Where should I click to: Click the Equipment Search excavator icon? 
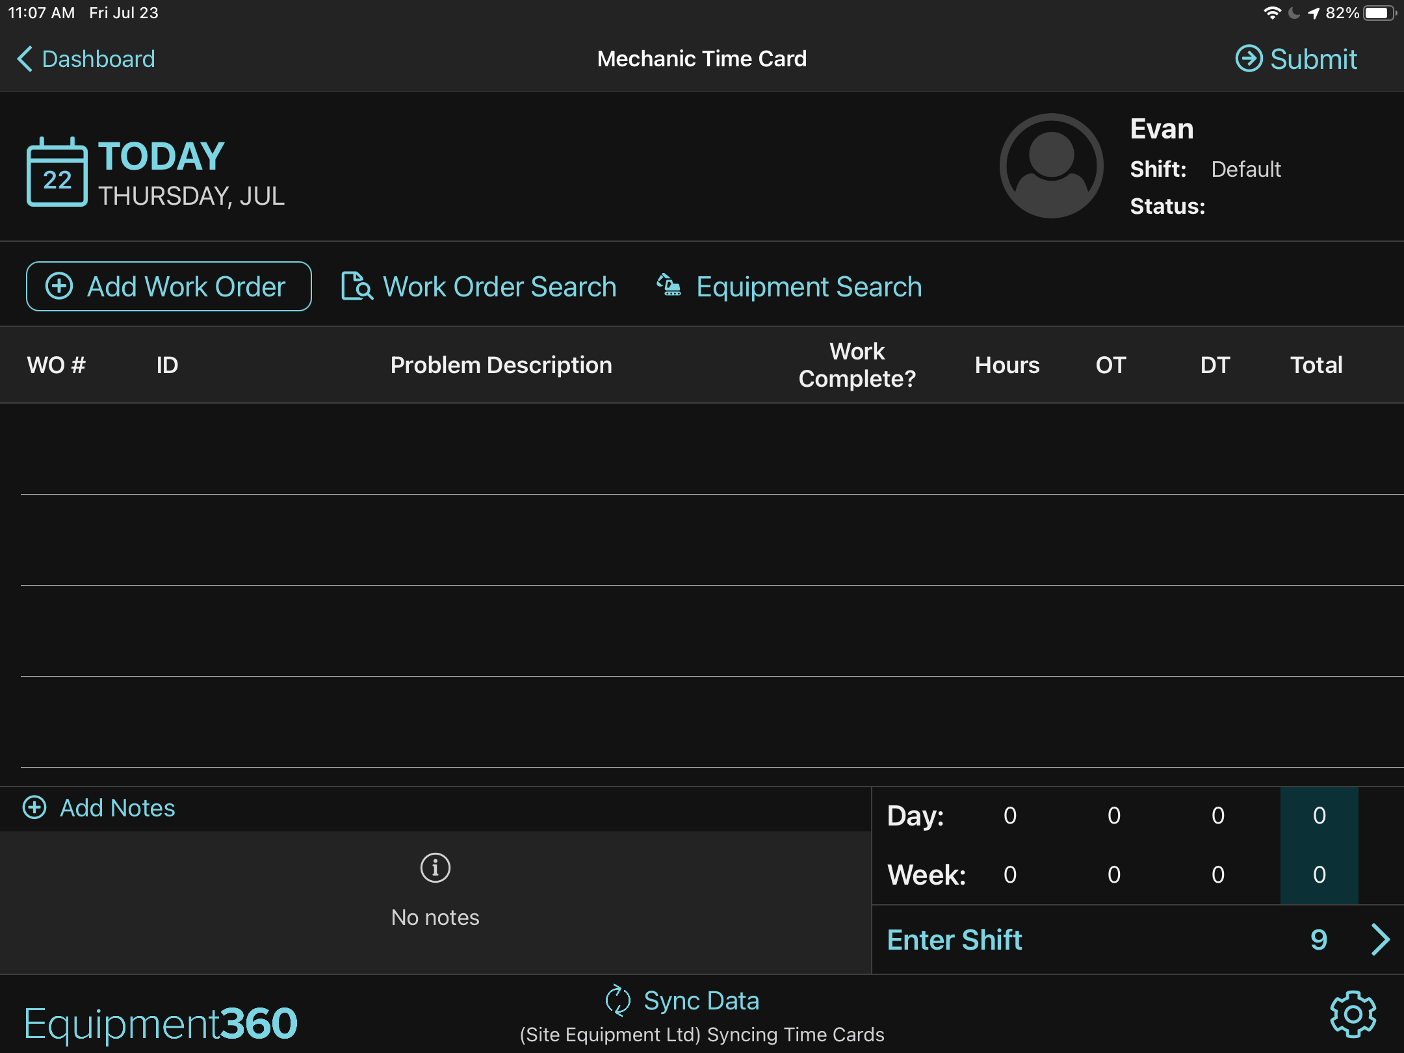pos(669,285)
